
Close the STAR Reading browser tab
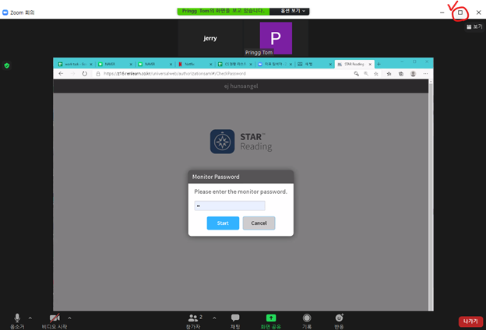coord(370,65)
